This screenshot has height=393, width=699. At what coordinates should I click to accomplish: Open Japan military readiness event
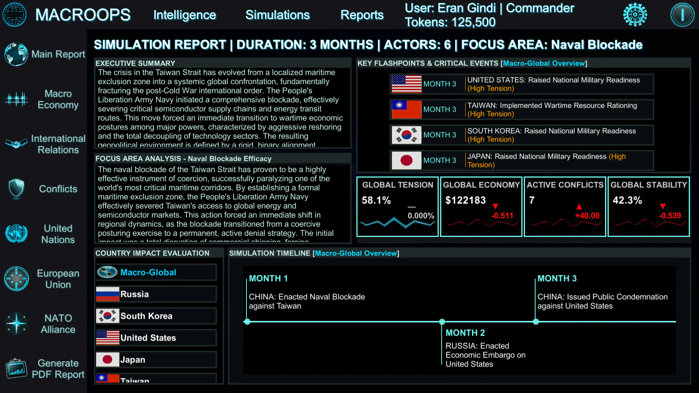522,160
